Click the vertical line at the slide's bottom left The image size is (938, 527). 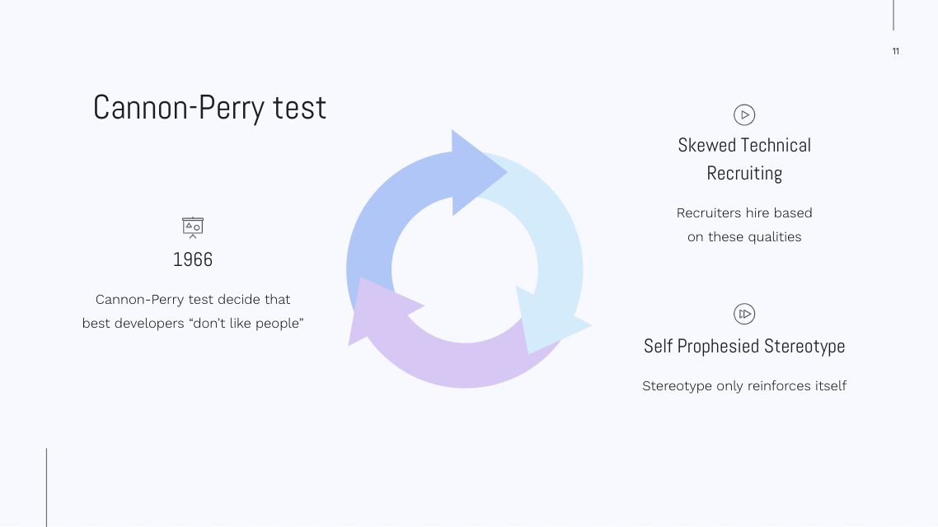pos(47,487)
